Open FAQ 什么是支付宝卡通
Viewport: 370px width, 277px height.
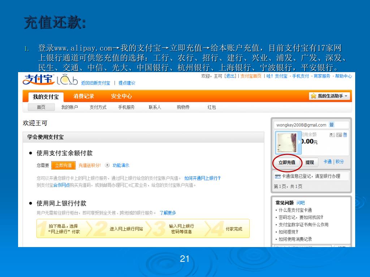click(x=295, y=210)
